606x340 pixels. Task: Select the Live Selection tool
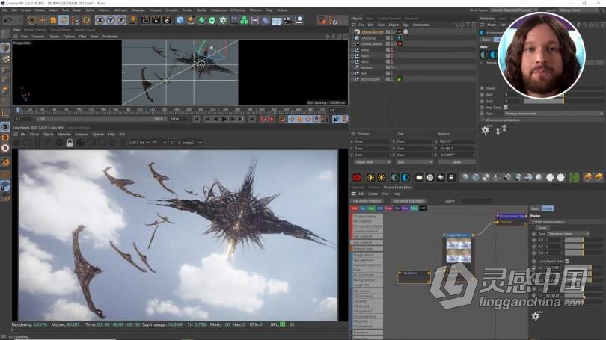31,20
